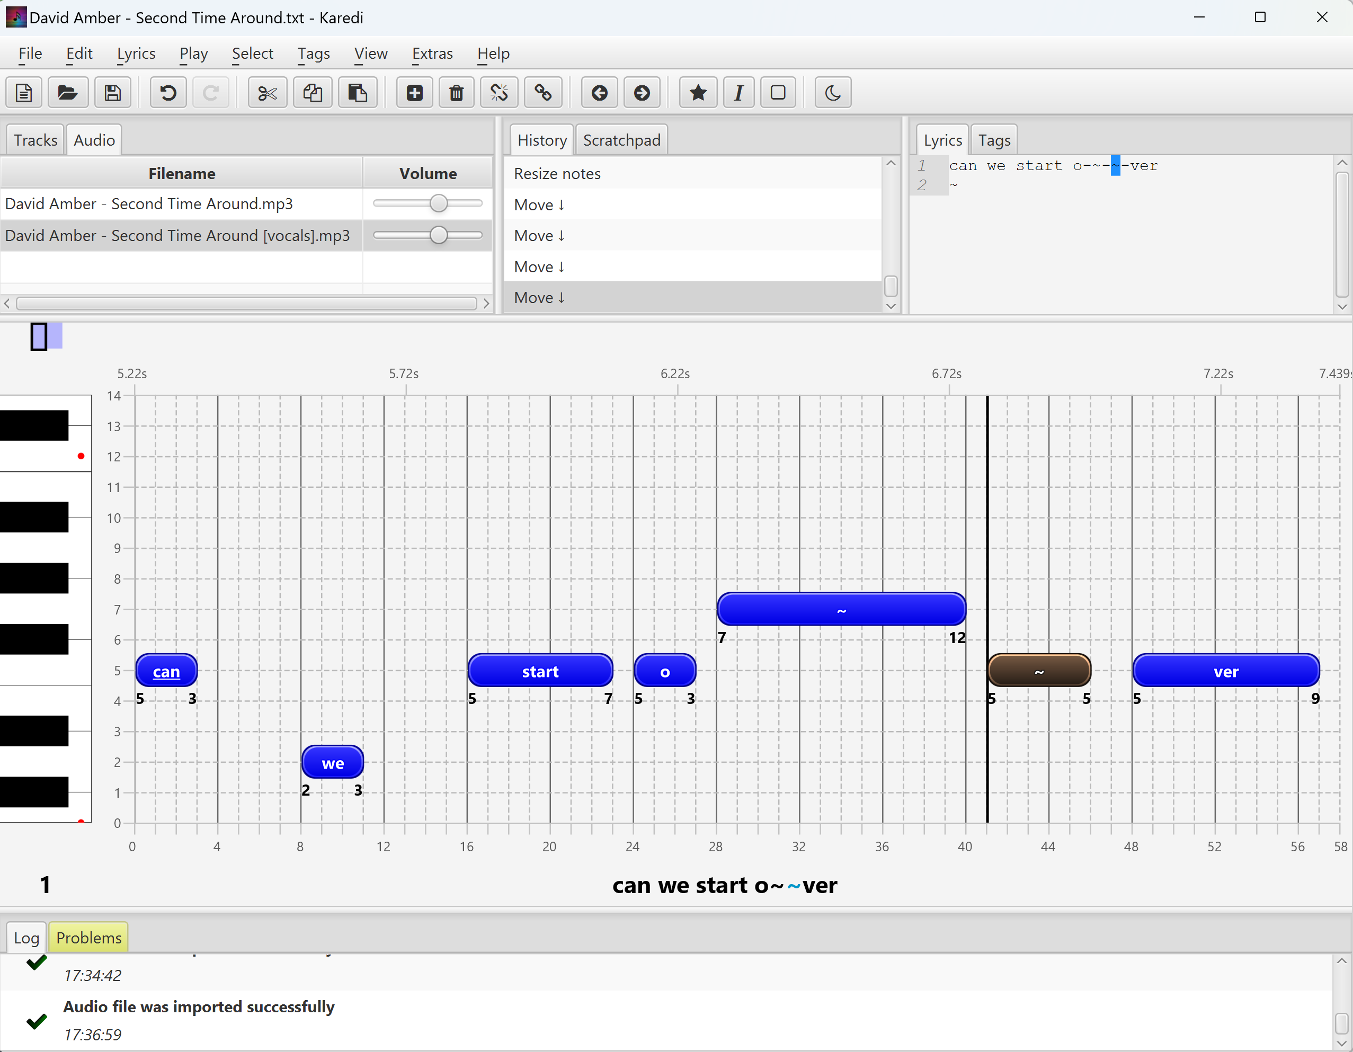Click right arrow of filename horizontal scrollbar
The image size is (1353, 1052).
pyautogui.click(x=486, y=304)
